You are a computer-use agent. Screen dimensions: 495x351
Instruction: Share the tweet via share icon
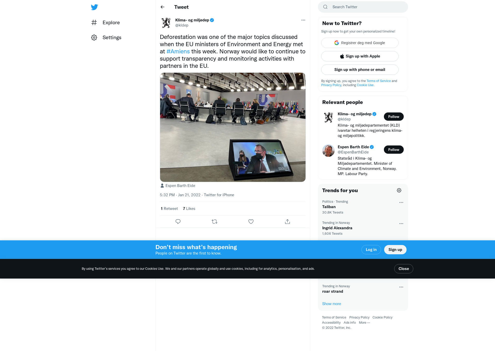pyautogui.click(x=287, y=222)
